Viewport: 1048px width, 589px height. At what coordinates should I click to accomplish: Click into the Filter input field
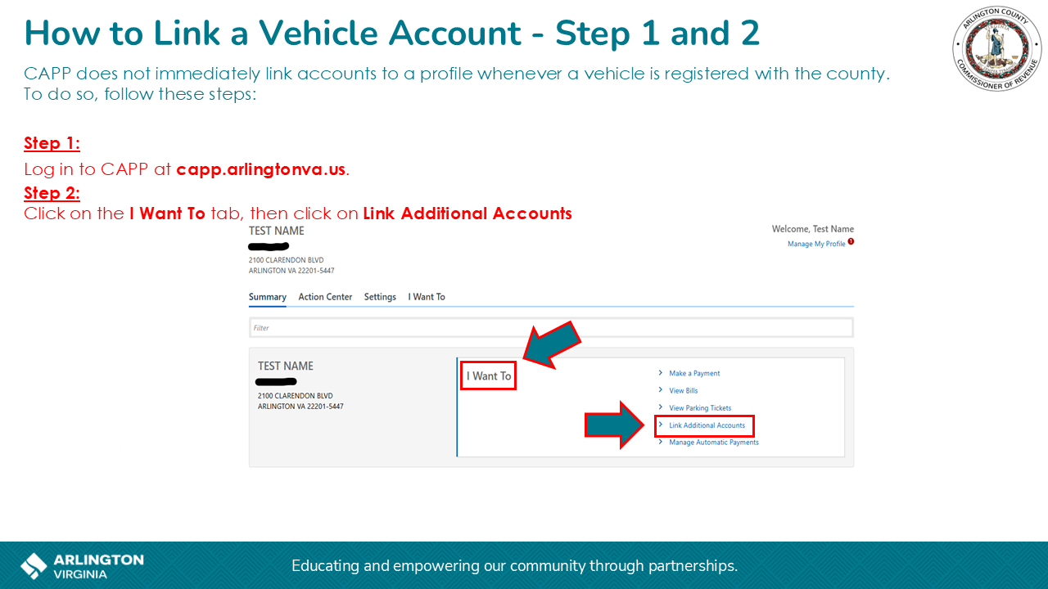[x=551, y=328]
